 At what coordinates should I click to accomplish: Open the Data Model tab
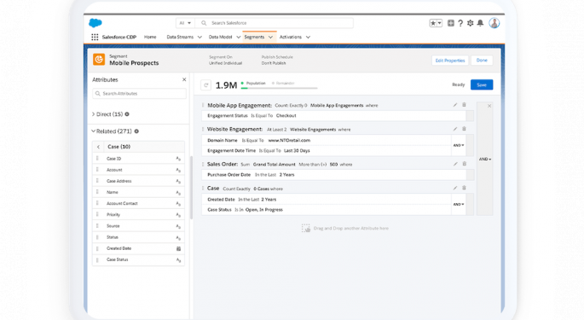(220, 37)
